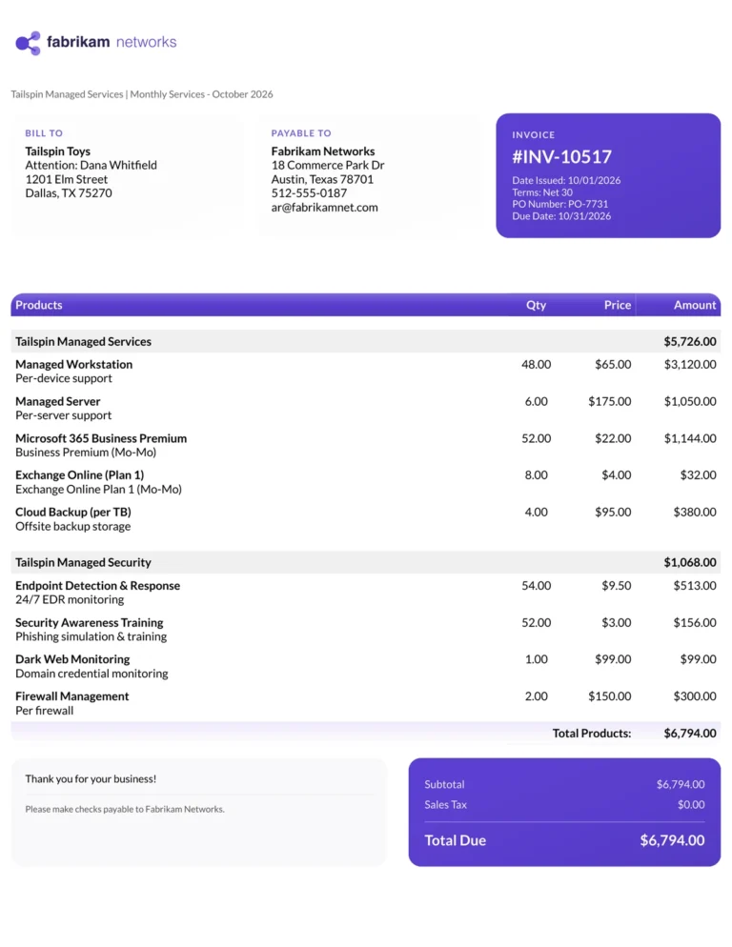Select 'Security Awareness Training' item

click(x=90, y=623)
